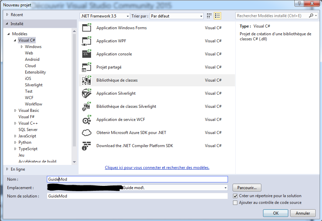Click the Application WPF template icon
Image resolution: width=322 pixels, height=221 pixels.
point(87,41)
